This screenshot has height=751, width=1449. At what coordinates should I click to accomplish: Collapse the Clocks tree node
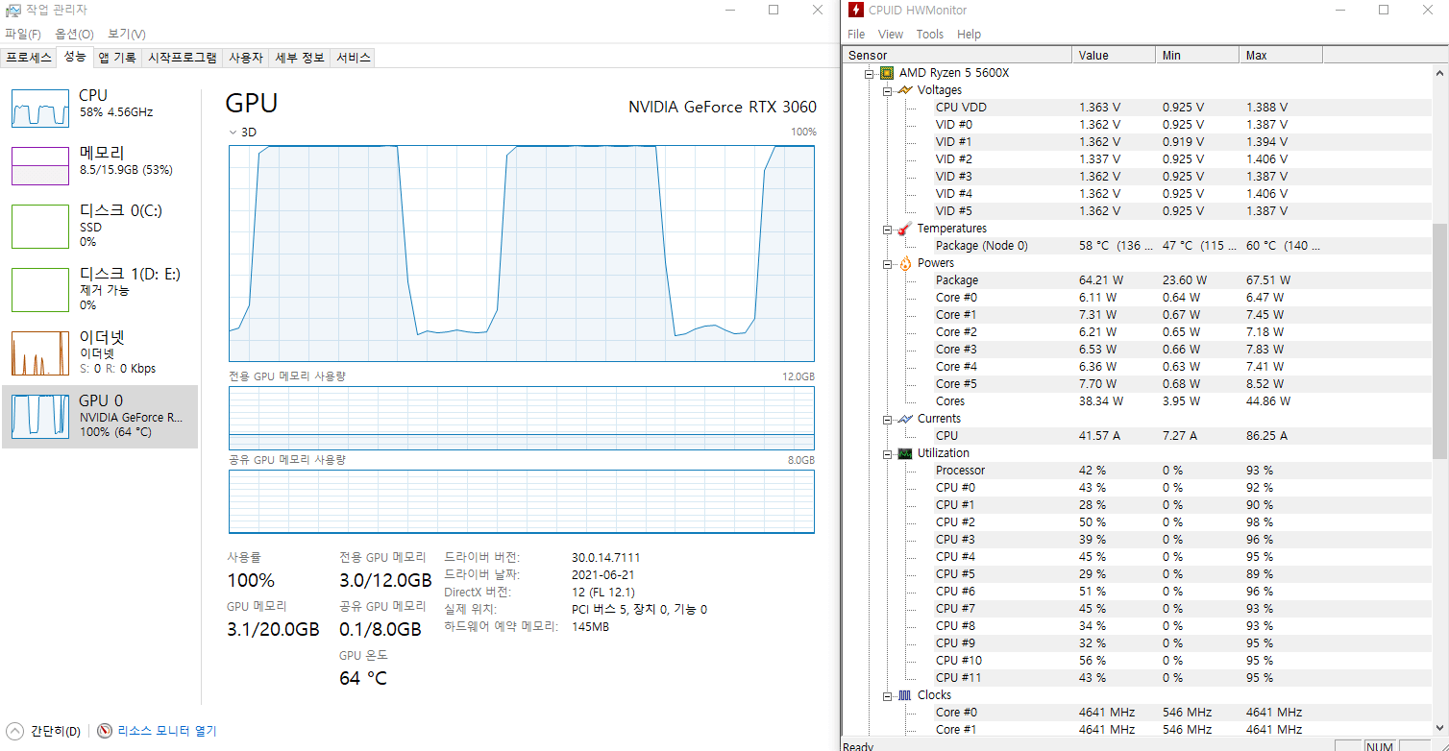click(x=887, y=695)
